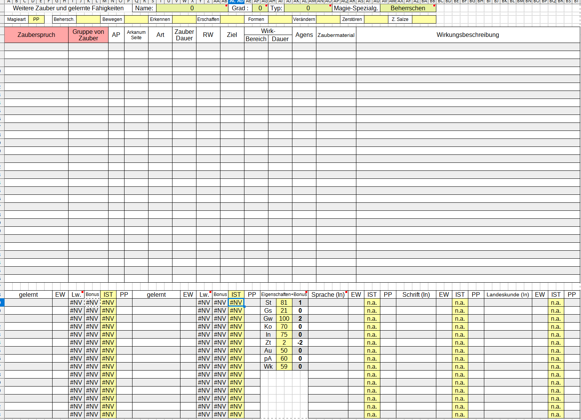Click the Typ value field
The image size is (581, 420).
pyautogui.click(x=308, y=8)
